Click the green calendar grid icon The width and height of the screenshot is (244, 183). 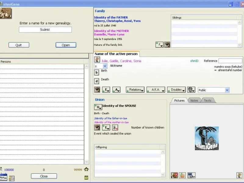pos(86,178)
